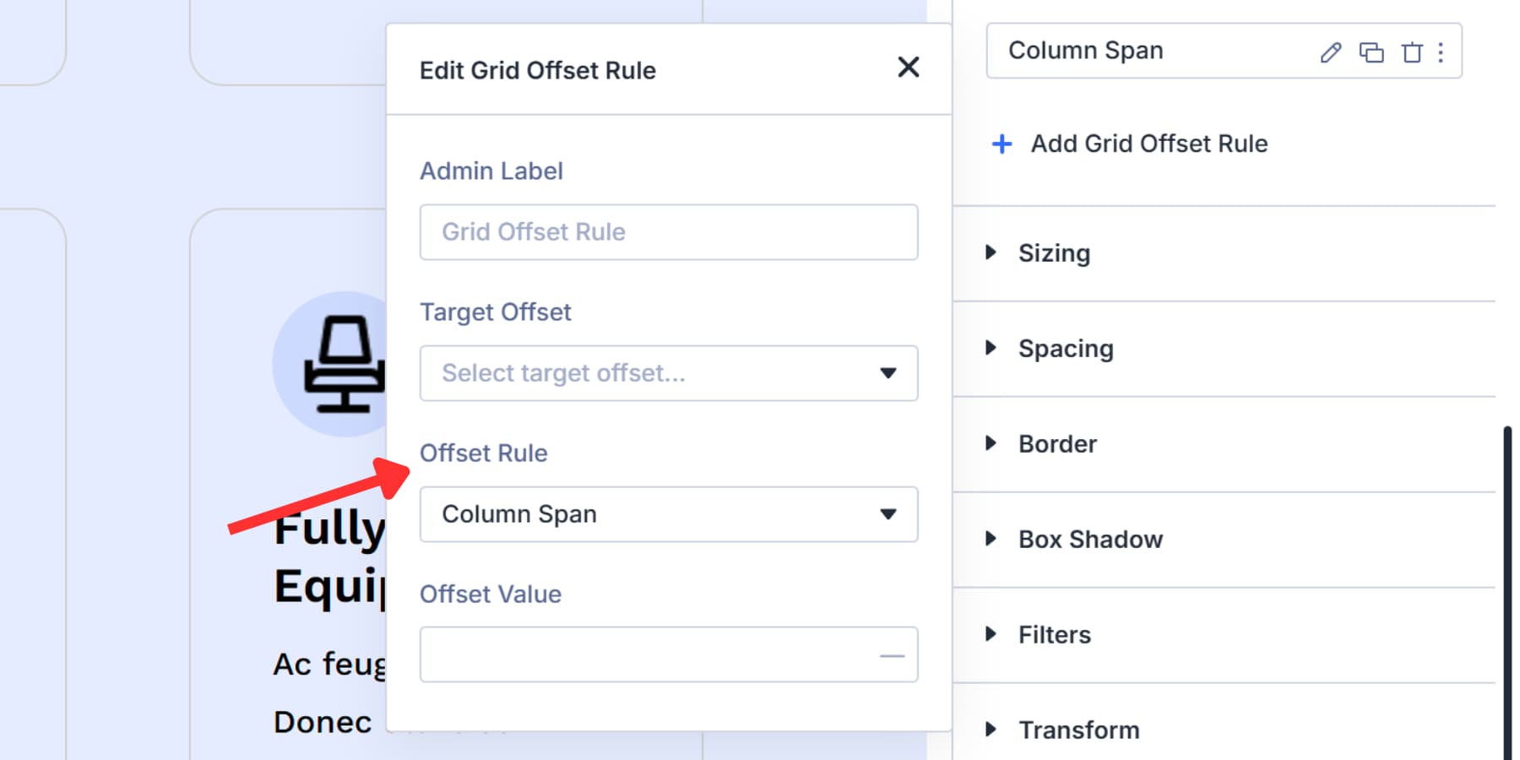Expand the Transform section
Image resolution: width=1520 pixels, height=760 pixels.
(1079, 729)
